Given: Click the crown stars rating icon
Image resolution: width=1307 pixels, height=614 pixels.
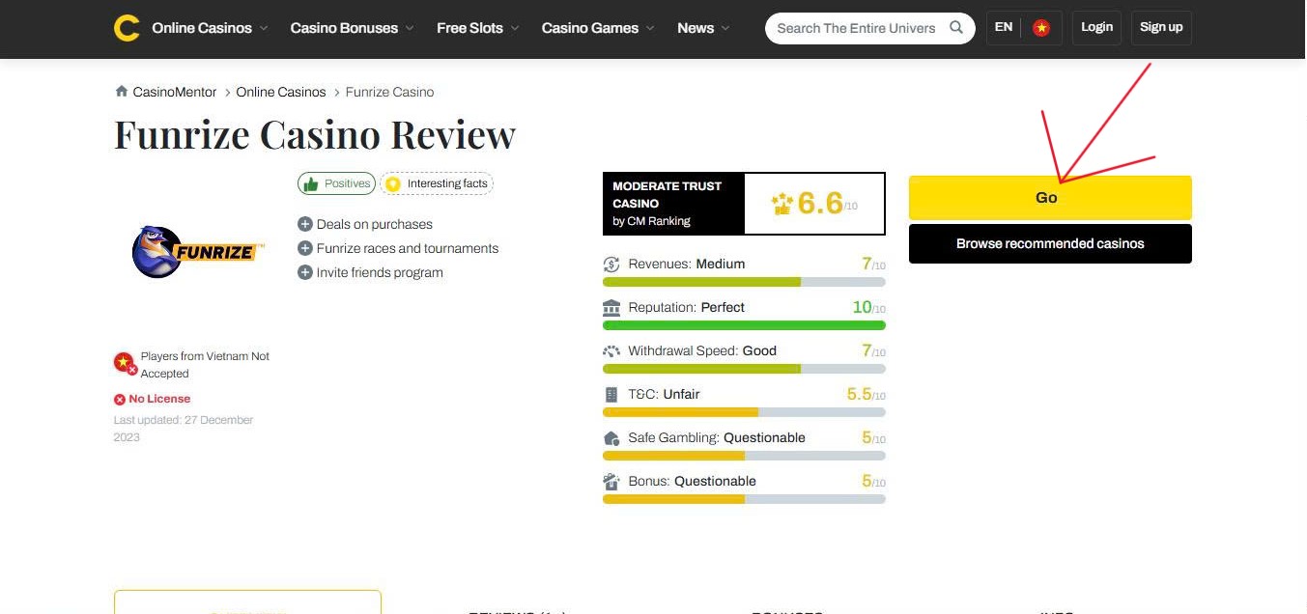Looking at the screenshot, I should point(782,203).
